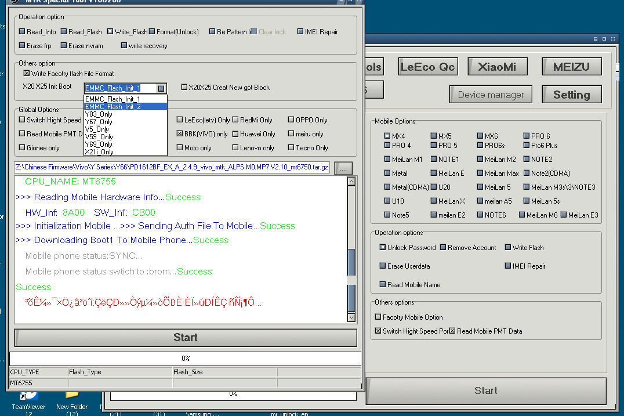Tick Write Flash in rear window
Viewport: 624px width, 416px height.
[x=508, y=247]
